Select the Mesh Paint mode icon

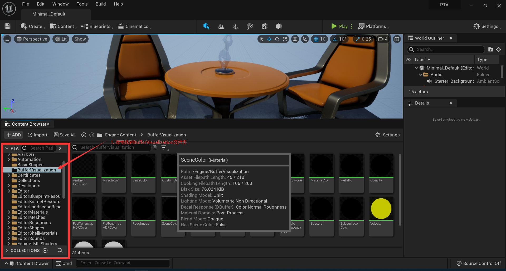point(250,26)
